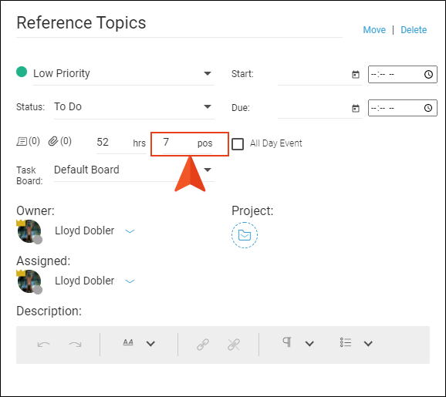446x397 pixels.
Task: Open the comments icon showing (0)
Action: coord(22,141)
